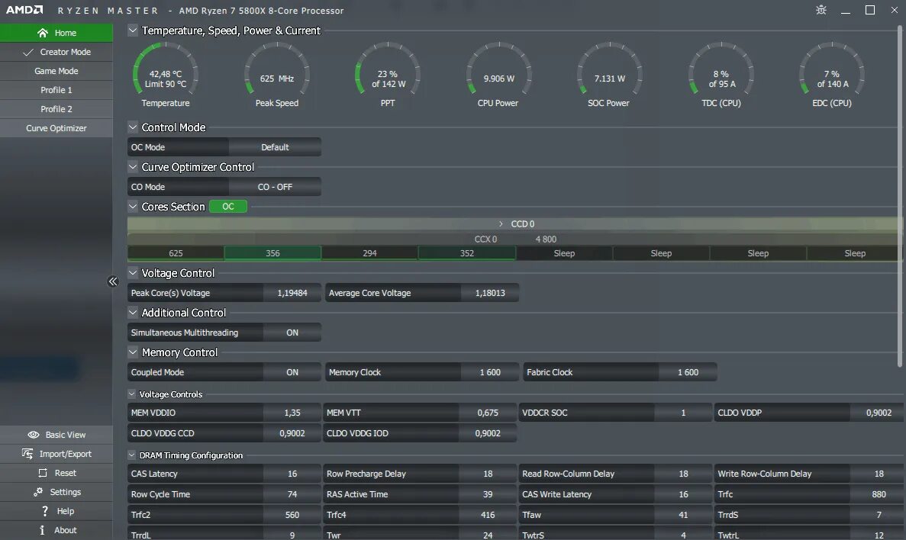
Task: Click the Home house icon in sidebar
Action: pyautogui.click(x=42, y=33)
